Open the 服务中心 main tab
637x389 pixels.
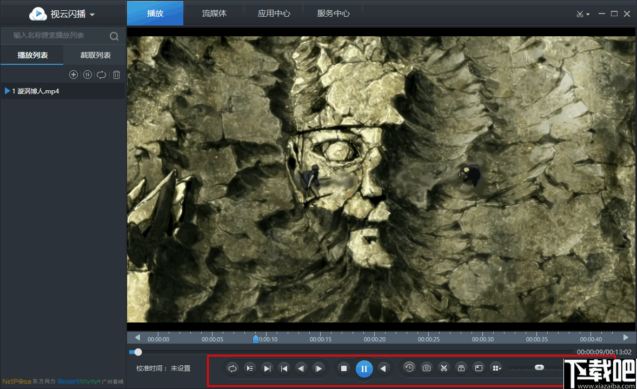click(x=333, y=14)
